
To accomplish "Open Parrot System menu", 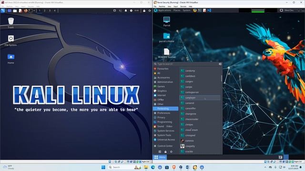I will [x=186, y=10].
